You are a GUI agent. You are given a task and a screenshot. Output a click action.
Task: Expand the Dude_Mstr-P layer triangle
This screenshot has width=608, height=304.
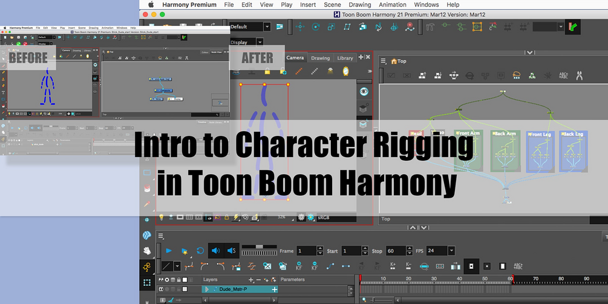[207, 289]
